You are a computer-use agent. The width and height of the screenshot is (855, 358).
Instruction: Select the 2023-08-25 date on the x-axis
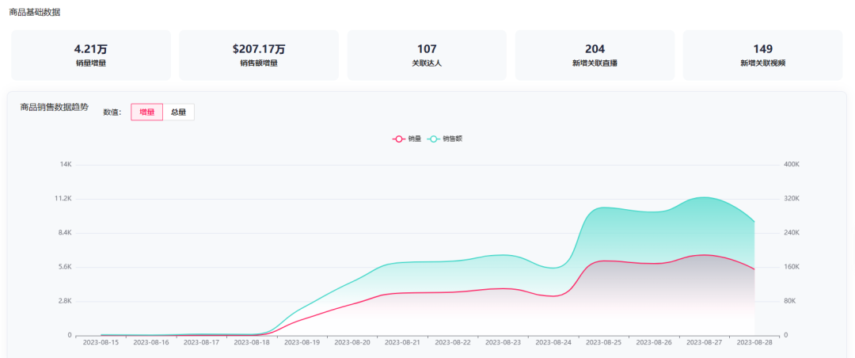603,342
